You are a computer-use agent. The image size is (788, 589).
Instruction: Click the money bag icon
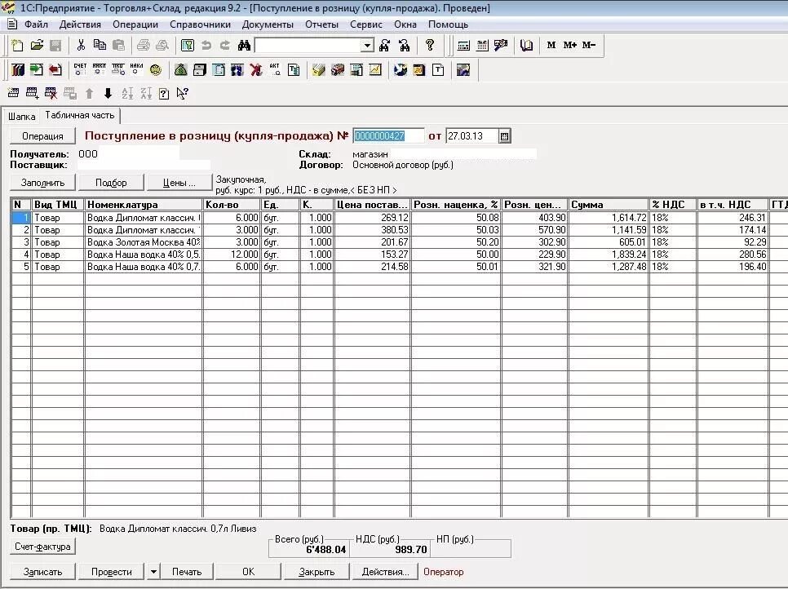click(x=181, y=70)
